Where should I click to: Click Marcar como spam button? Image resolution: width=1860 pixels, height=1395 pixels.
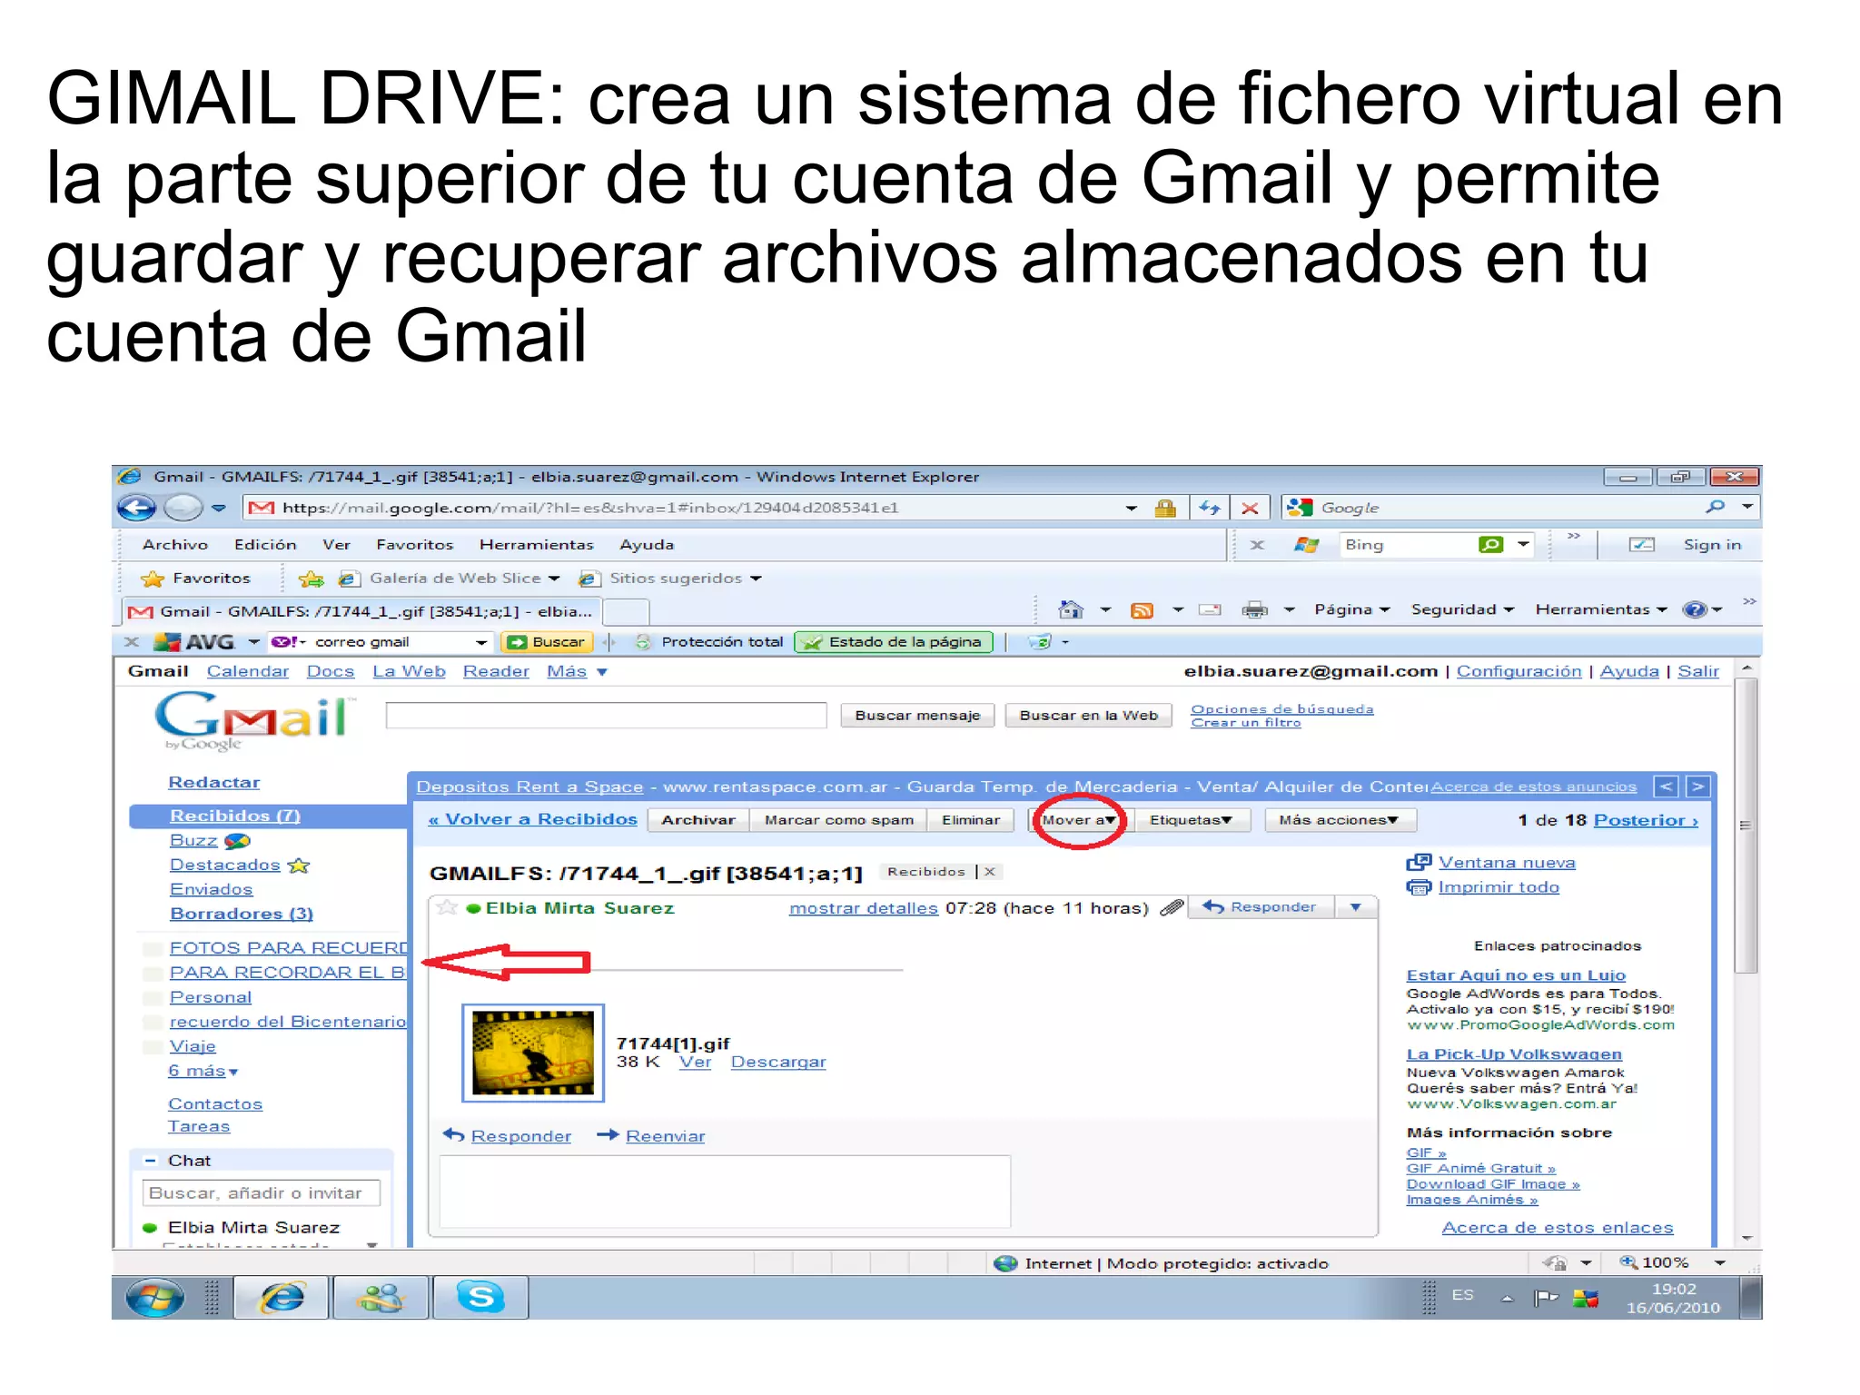tap(839, 820)
